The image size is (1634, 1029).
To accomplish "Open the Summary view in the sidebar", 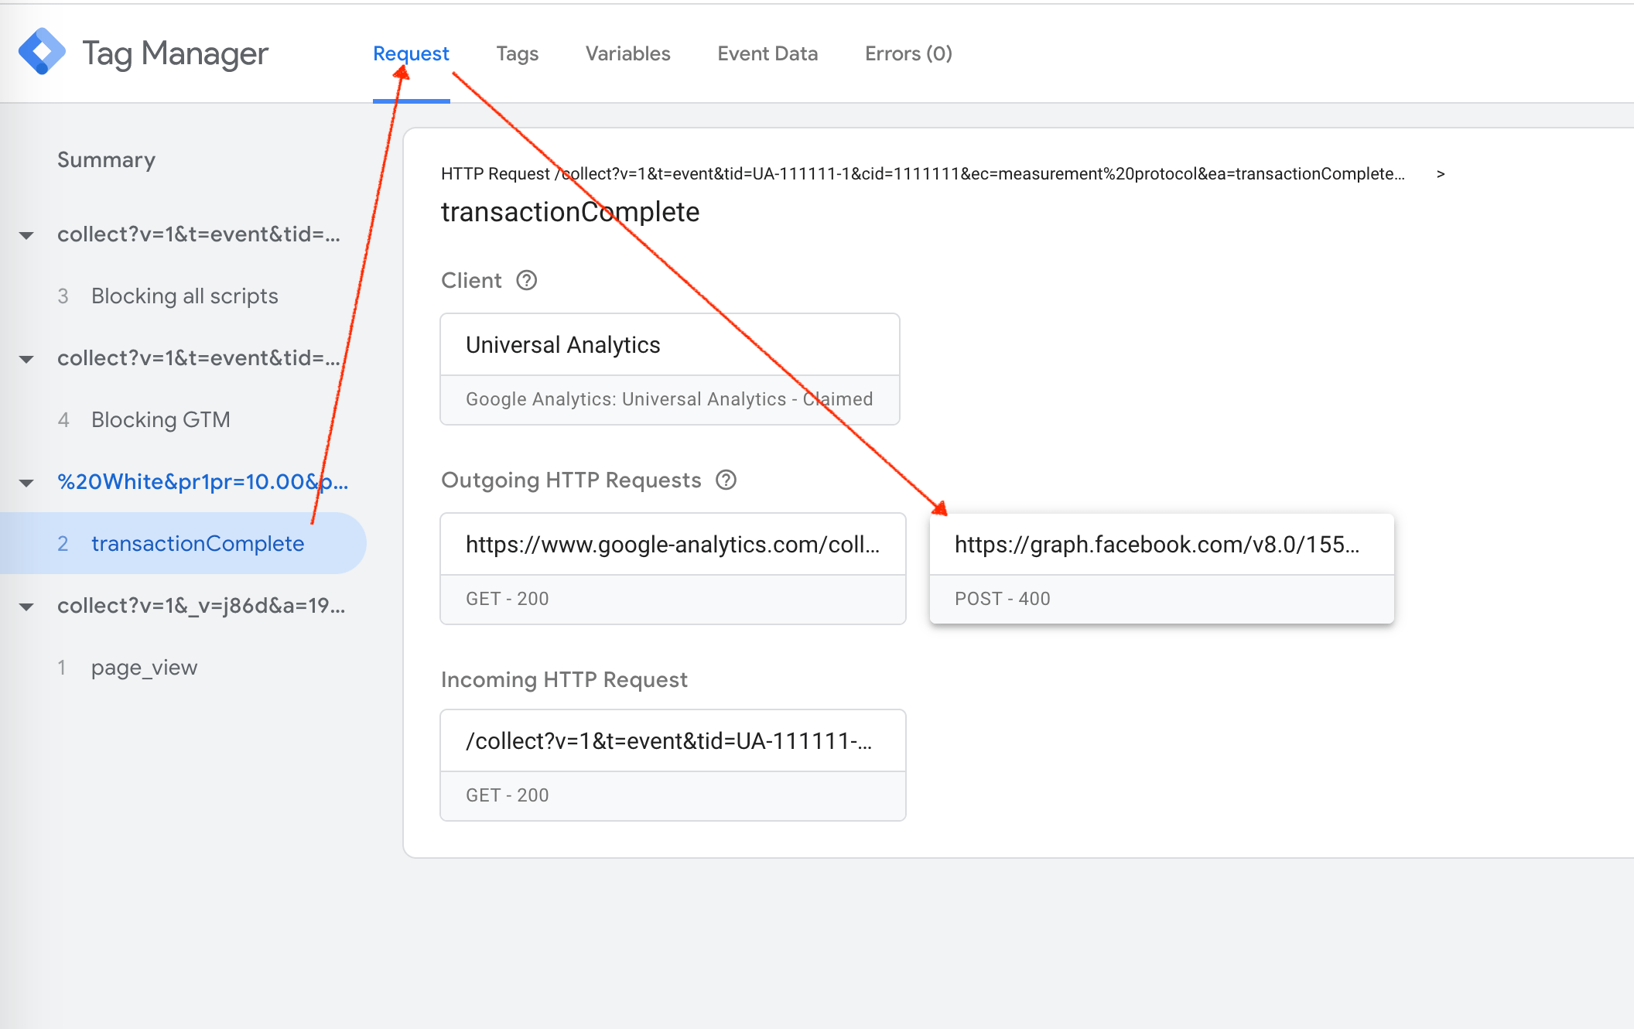I will (x=106, y=160).
